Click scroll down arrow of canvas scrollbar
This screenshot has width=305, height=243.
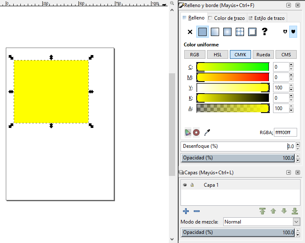(x=172, y=239)
